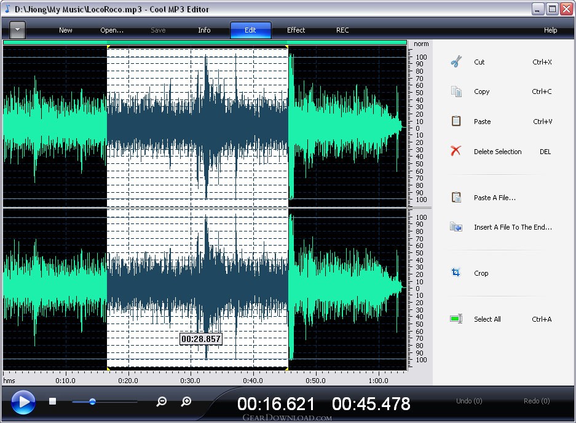This screenshot has width=576, height=423.
Task: Click the Select All label
Action: tap(487, 319)
